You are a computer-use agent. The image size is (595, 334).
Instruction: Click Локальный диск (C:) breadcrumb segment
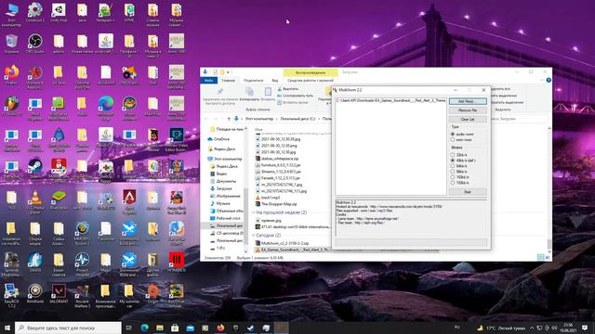pos(297,119)
